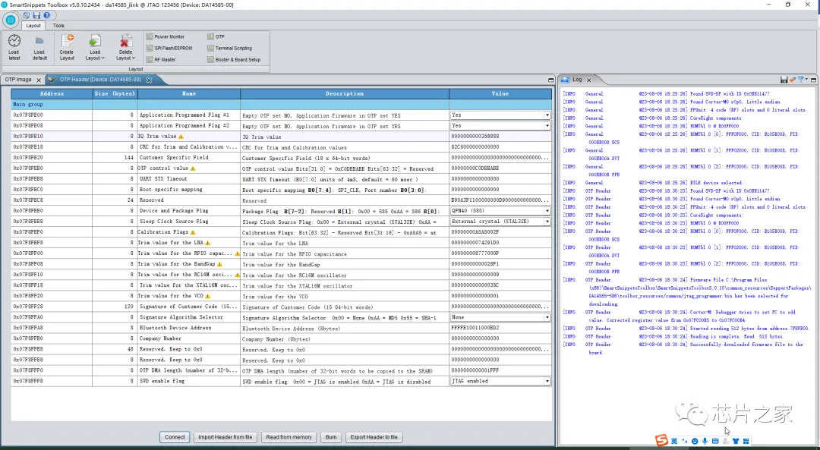The image size is (820, 450).
Task: Click the Load latest layout icon
Action: (x=14, y=42)
